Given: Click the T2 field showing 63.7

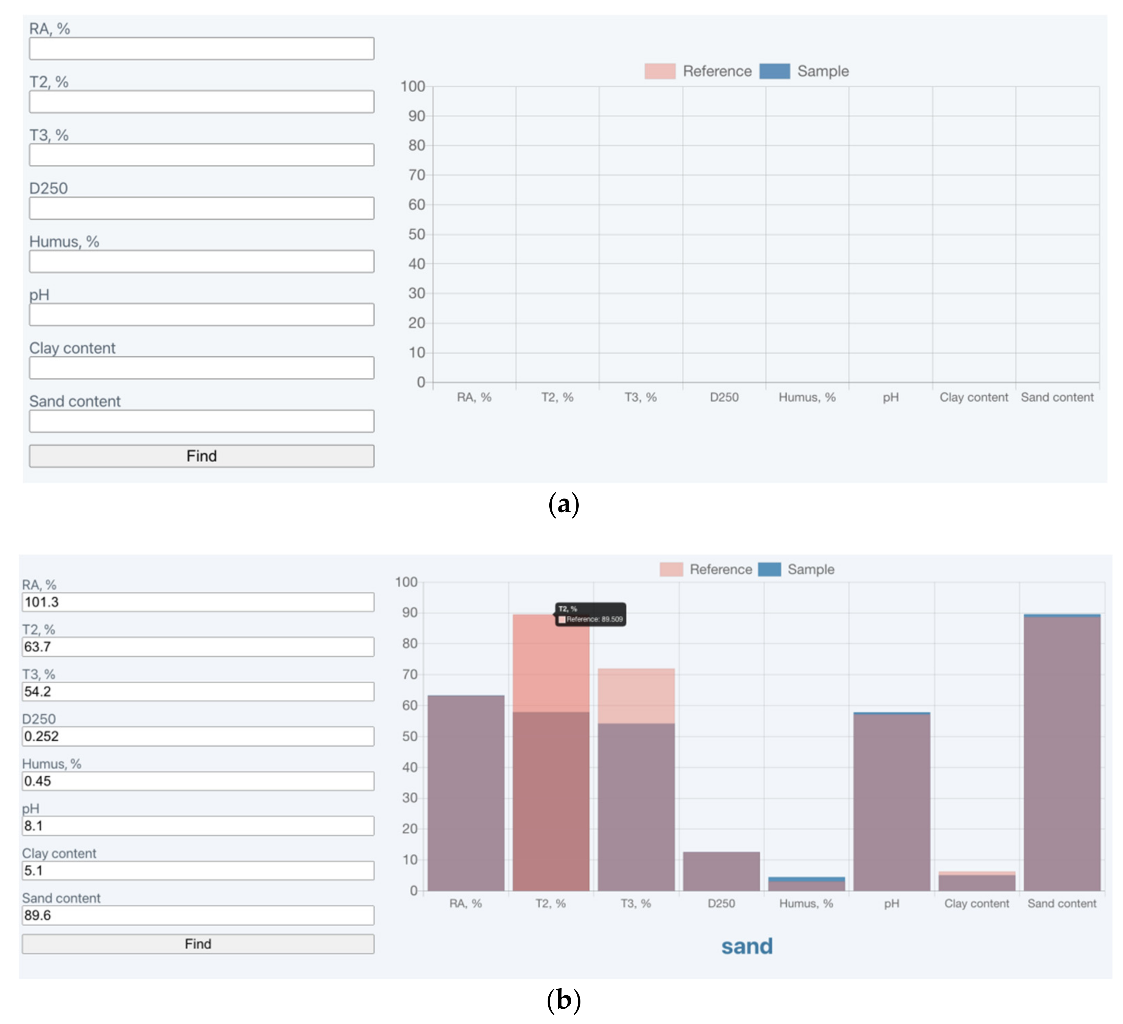Looking at the screenshot, I should [198, 647].
